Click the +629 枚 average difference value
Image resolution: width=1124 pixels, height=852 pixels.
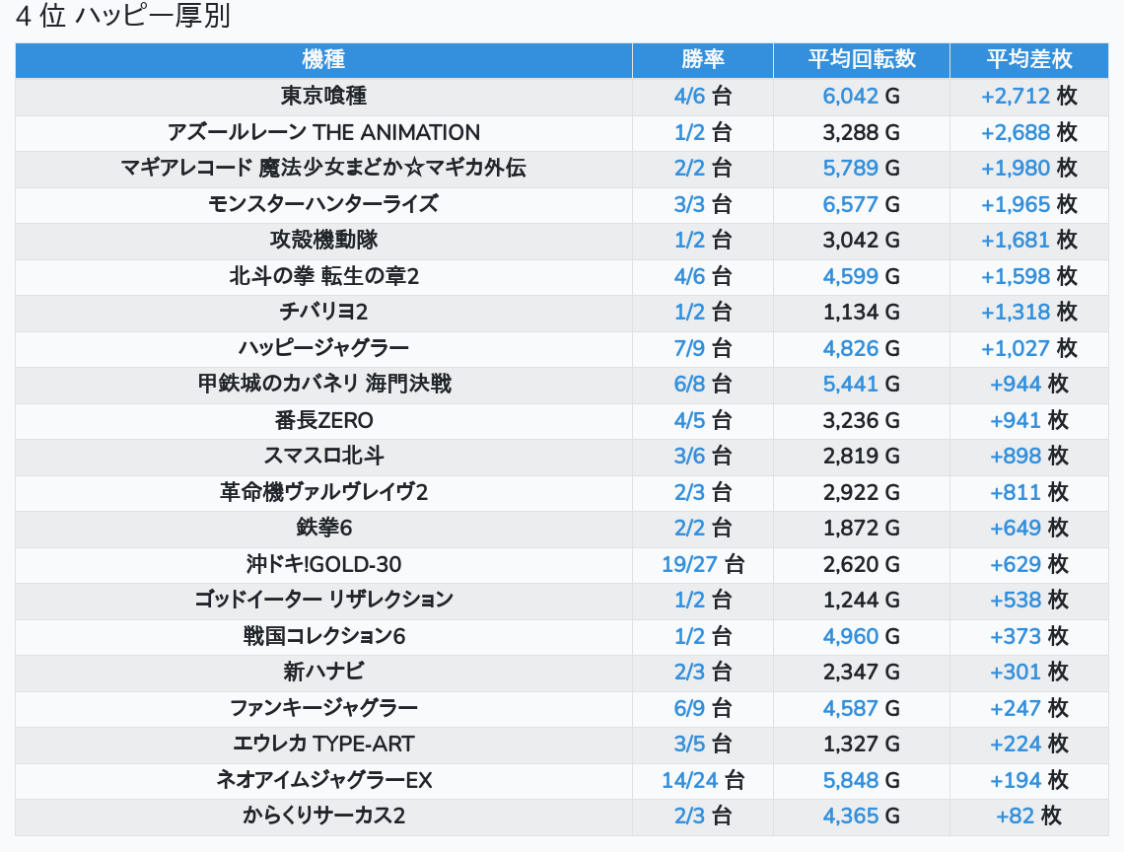point(1028,564)
